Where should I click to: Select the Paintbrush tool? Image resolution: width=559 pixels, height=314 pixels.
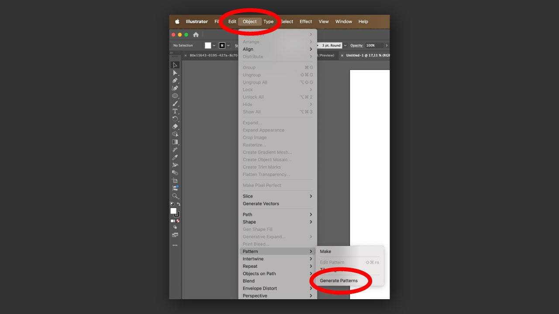click(x=175, y=104)
